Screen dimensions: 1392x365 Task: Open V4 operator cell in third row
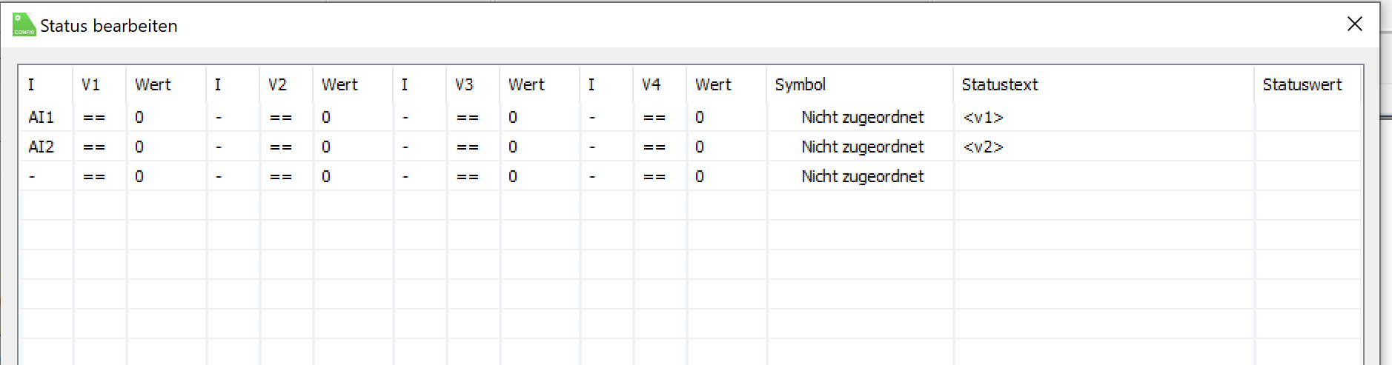(655, 177)
